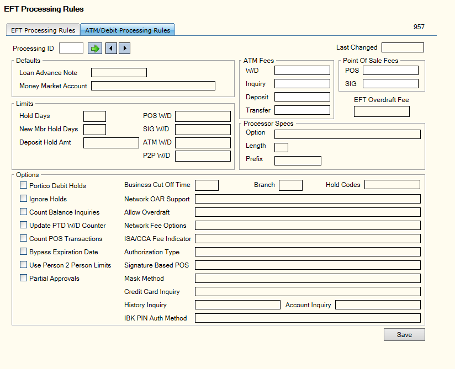The height and width of the screenshot is (369, 455).
Task: Enable Partial Approvals checkbox
Action: pyautogui.click(x=24, y=278)
